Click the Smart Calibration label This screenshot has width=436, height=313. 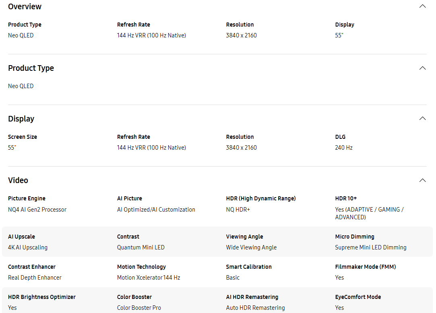click(x=249, y=267)
